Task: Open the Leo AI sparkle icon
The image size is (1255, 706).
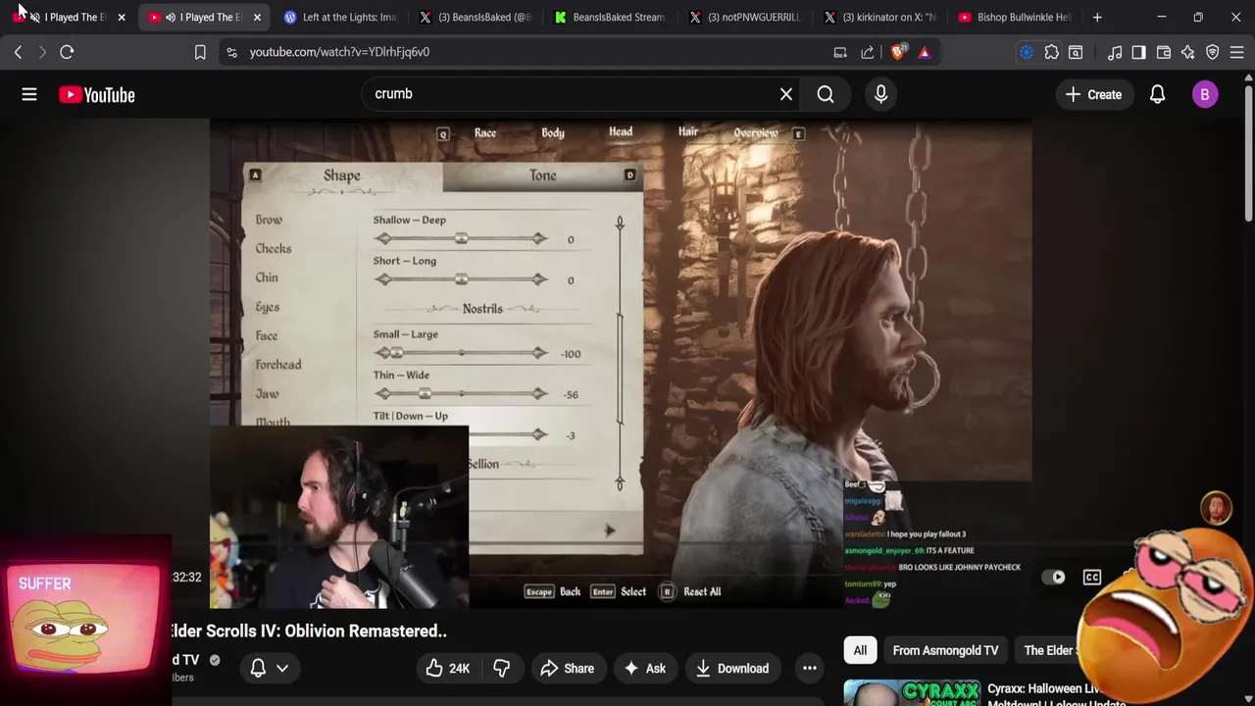Action: pyautogui.click(x=1188, y=52)
